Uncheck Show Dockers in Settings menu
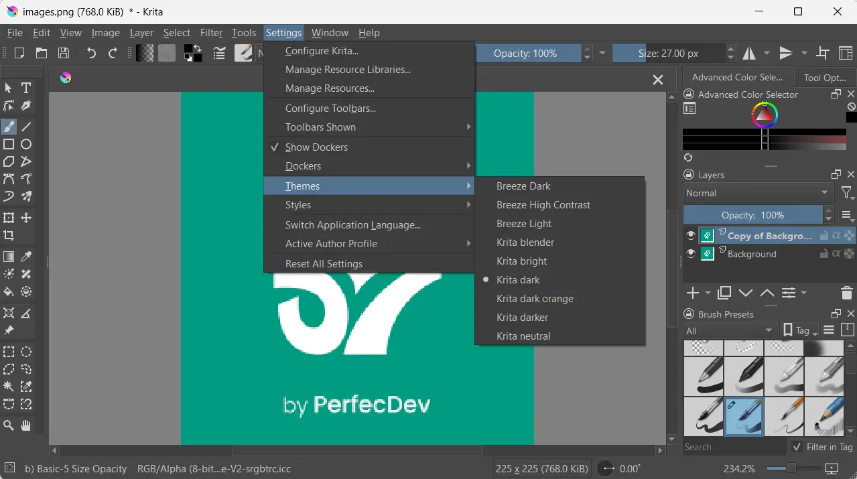 click(x=316, y=147)
